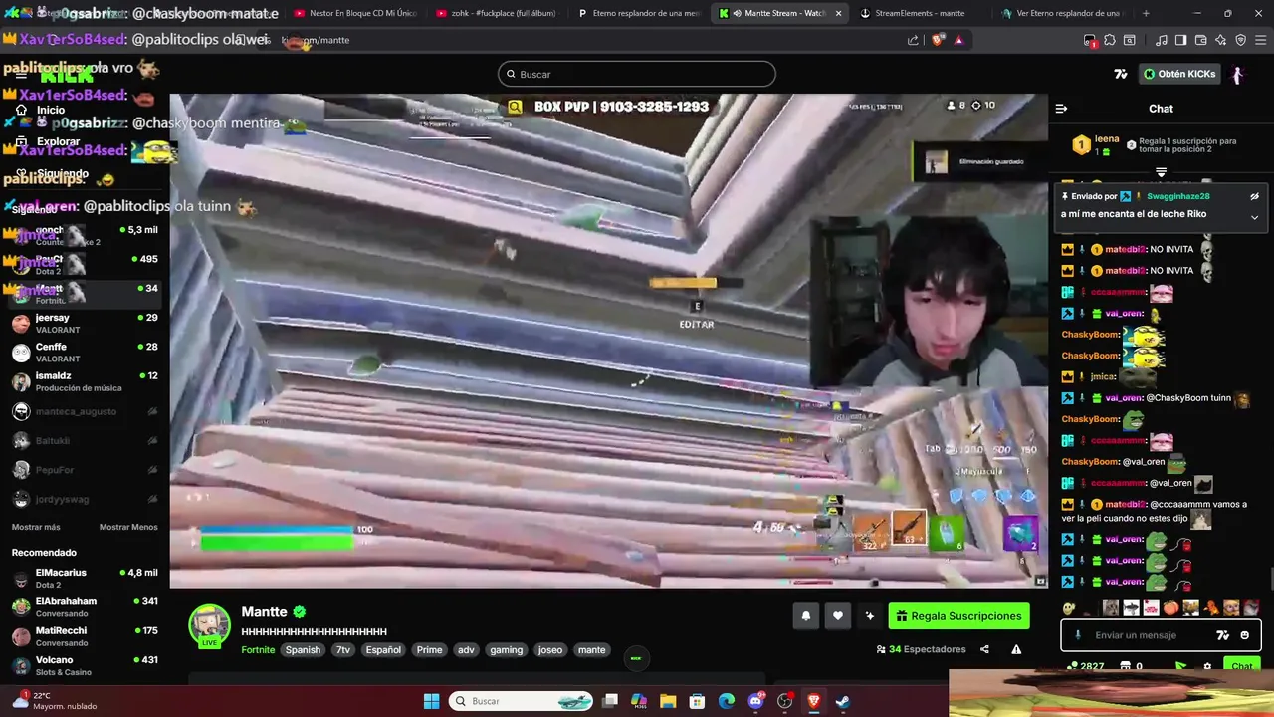Open the Leo AI sparkle icon
Viewport: 1274px width, 717px height.
(x=1221, y=40)
